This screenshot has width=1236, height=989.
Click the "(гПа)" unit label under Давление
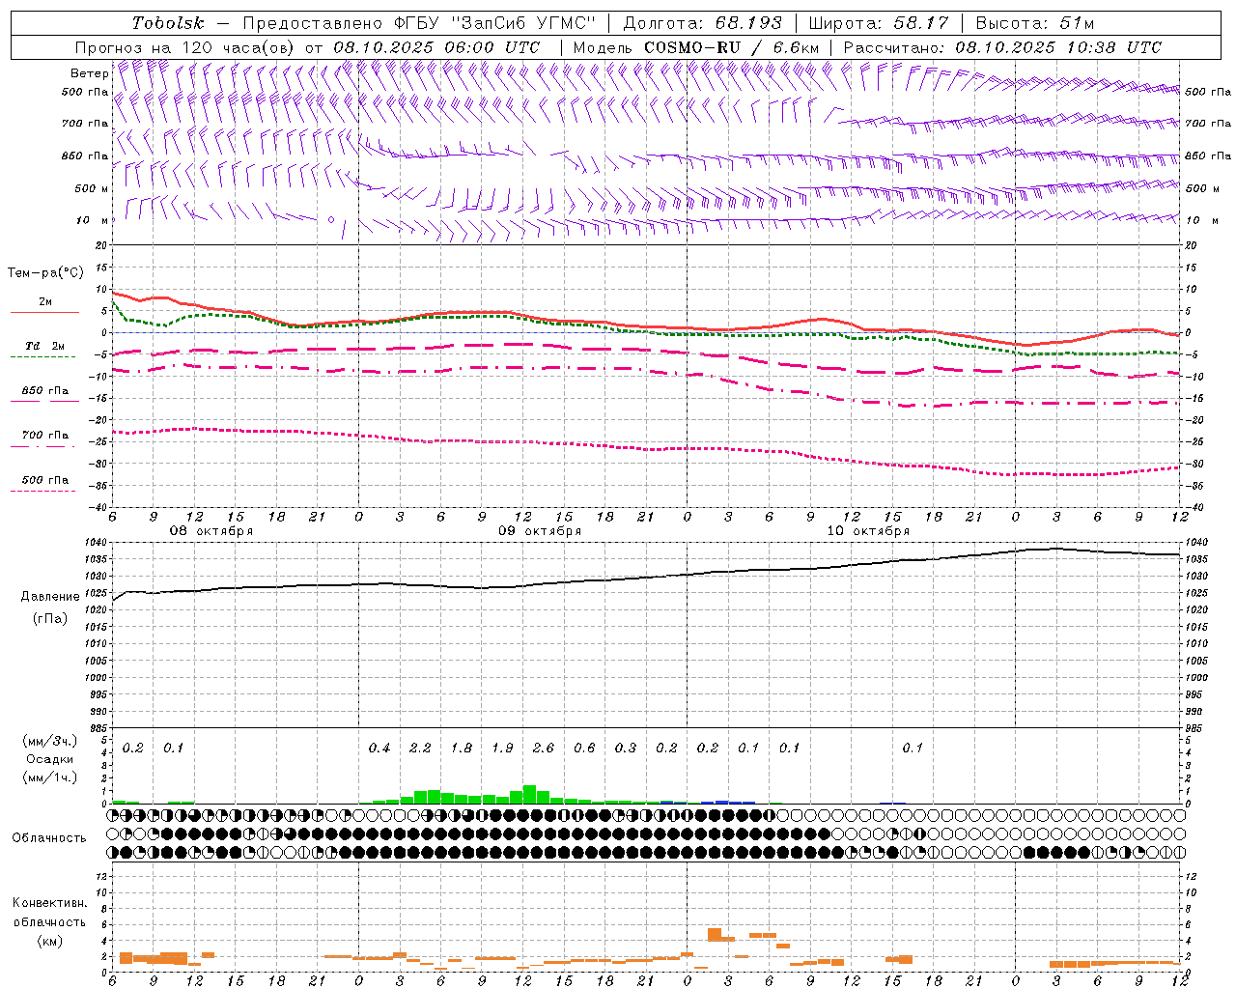pos(50,618)
